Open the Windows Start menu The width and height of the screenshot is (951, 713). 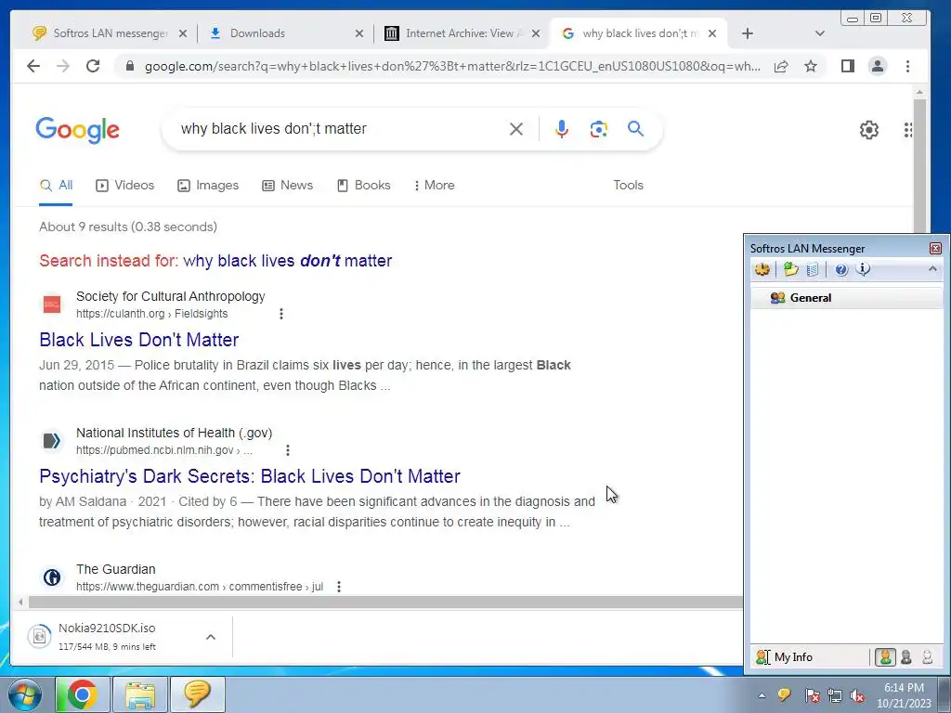[x=24, y=694]
